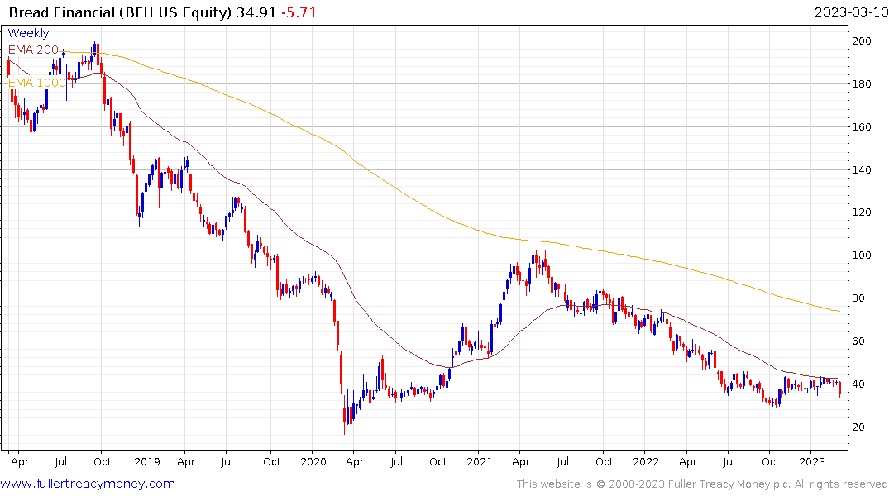Click the 2023 year label on time axis
This screenshot has height=496, width=889.
pos(812,462)
